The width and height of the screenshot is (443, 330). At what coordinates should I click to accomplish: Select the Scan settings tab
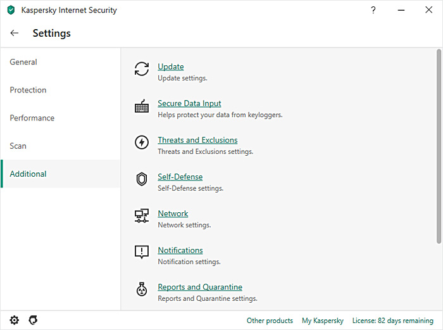pyautogui.click(x=18, y=146)
